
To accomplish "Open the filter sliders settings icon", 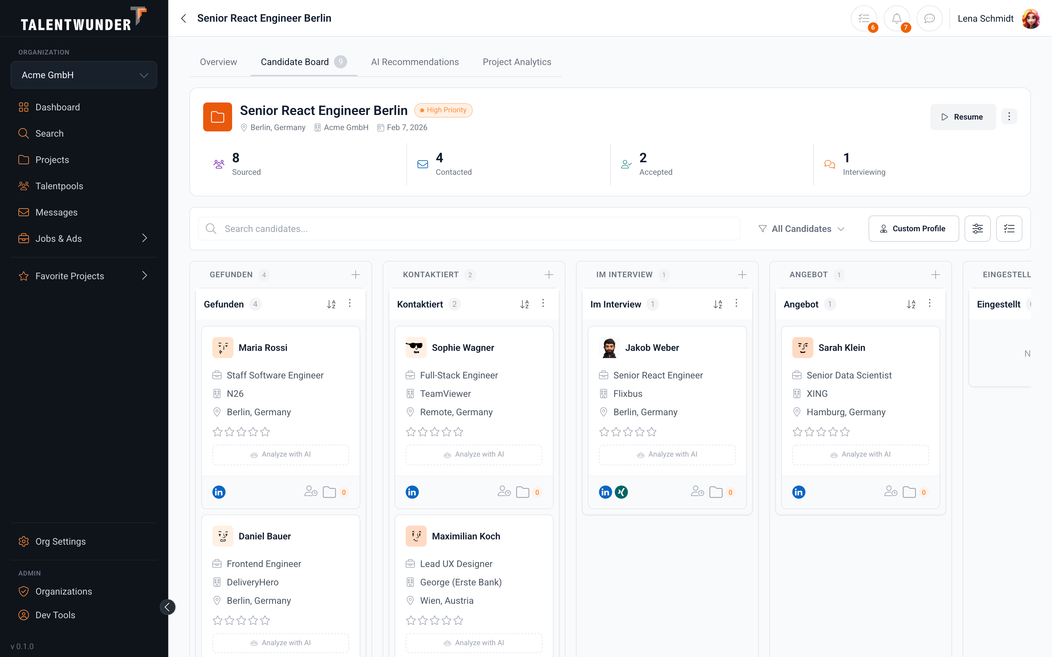I will coord(977,229).
